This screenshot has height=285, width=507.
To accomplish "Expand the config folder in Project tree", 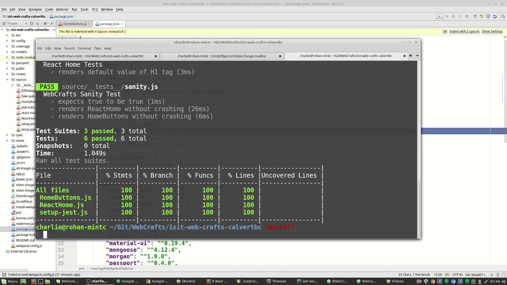I will pyautogui.click(x=7, y=41).
